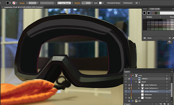
Task: Collapse the Detail sublayer group
Action: click(x=136, y=82)
